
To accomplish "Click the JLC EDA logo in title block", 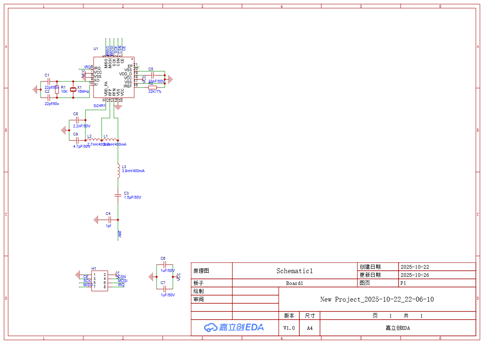I will tap(234, 327).
